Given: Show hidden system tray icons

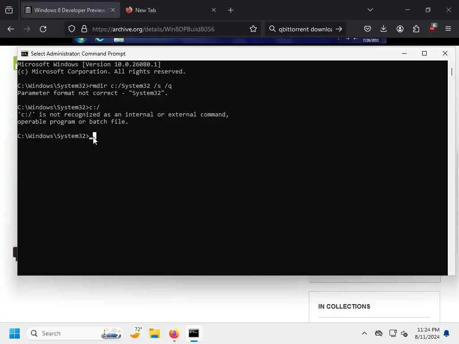Looking at the screenshot, I should (x=364, y=333).
